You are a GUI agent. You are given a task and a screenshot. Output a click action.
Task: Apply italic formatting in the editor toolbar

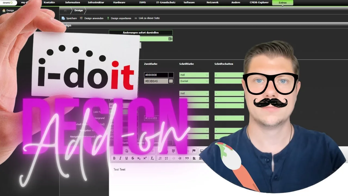pyautogui.click(x=120, y=158)
